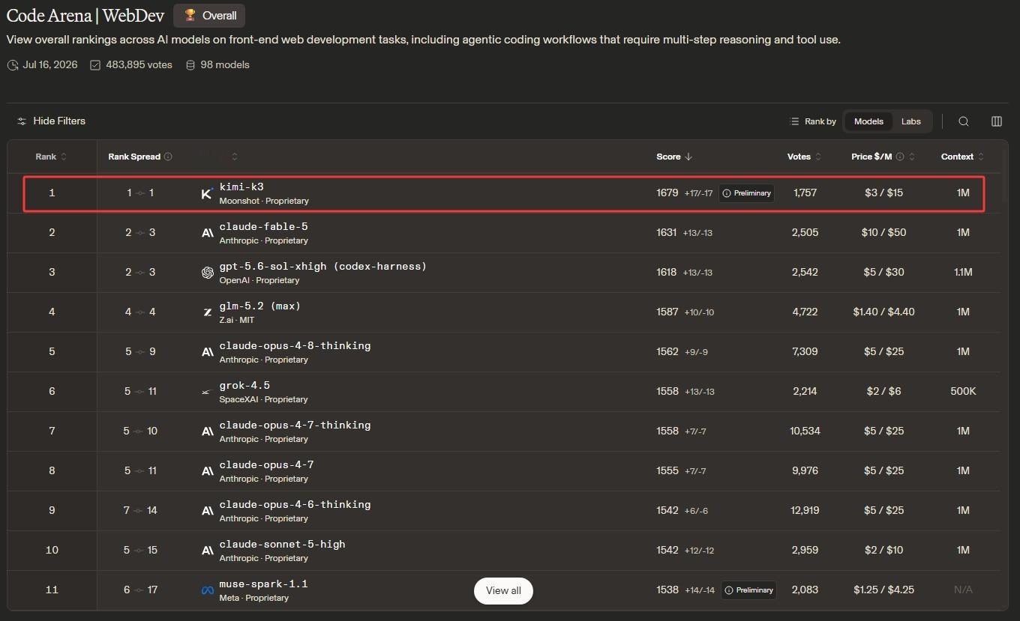The width and height of the screenshot is (1020, 621).
Task: Click Anthropic logo beside claude-opus-4-6-thinking
Action: (208, 511)
